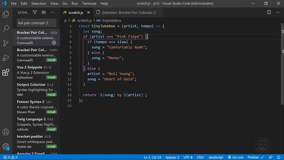The image size is (284, 160).
Task: Click Ln 3, Col 33 in status bar
Action: (152, 157)
